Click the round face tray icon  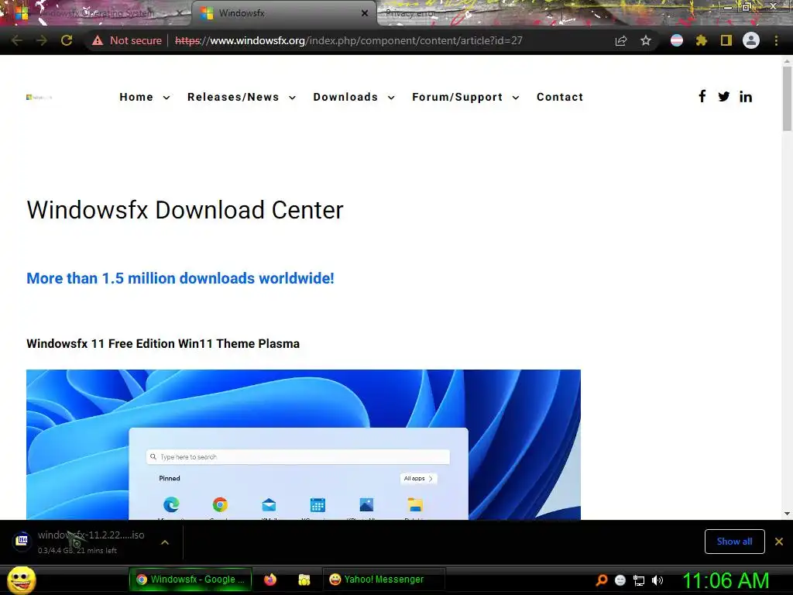tap(620, 581)
